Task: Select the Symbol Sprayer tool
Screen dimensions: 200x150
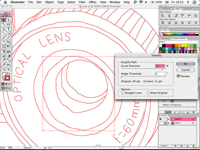Action: click(x=4, y=51)
